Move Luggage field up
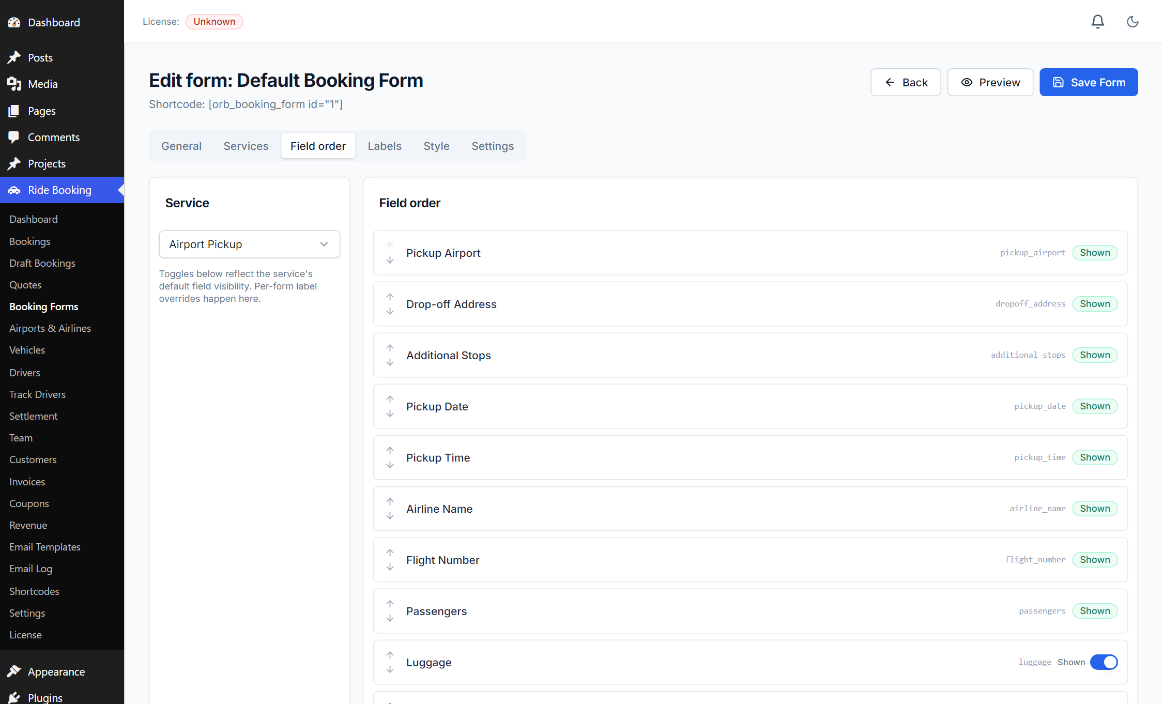 [390, 655]
